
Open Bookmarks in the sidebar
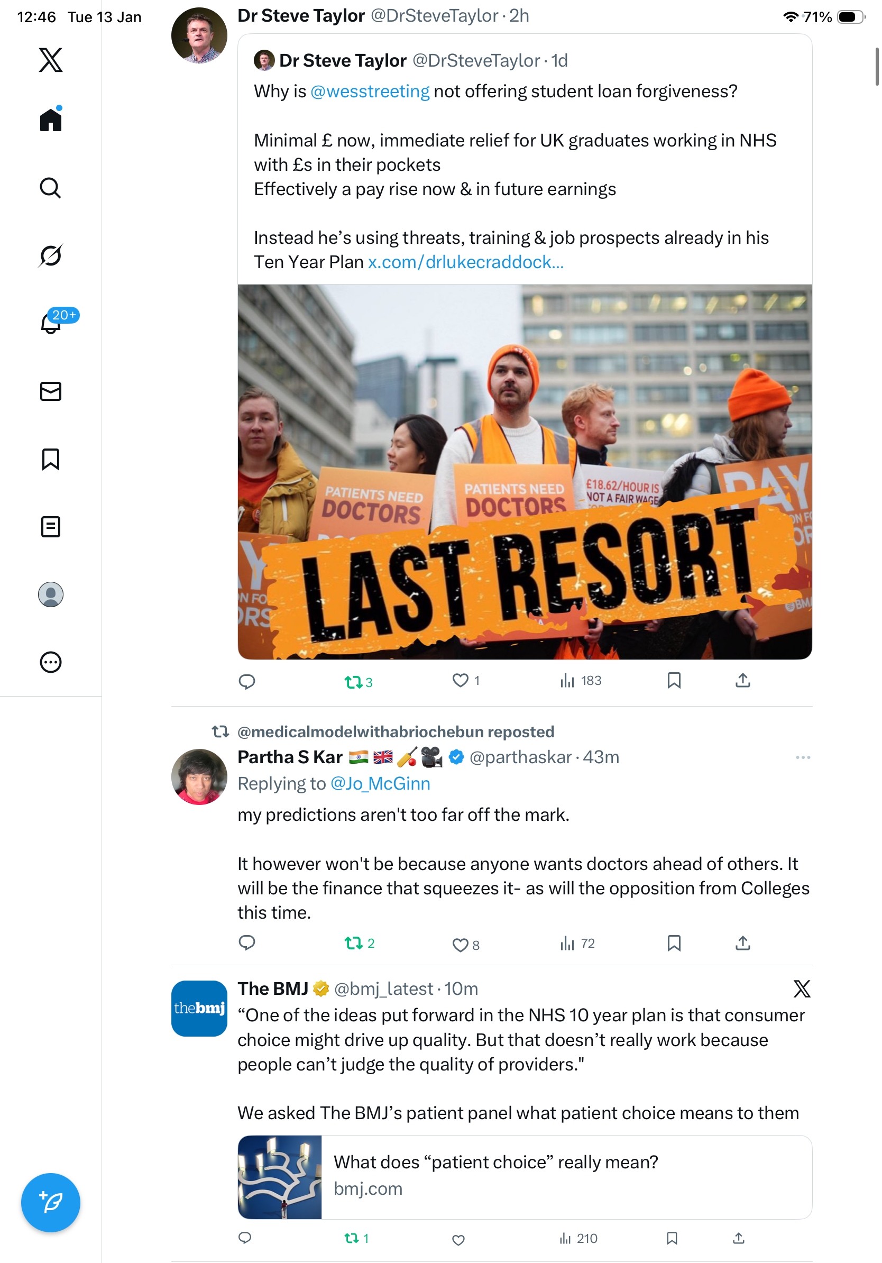pyautogui.click(x=51, y=459)
